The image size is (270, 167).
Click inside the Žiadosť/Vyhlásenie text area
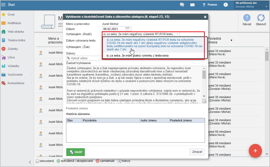(134, 84)
